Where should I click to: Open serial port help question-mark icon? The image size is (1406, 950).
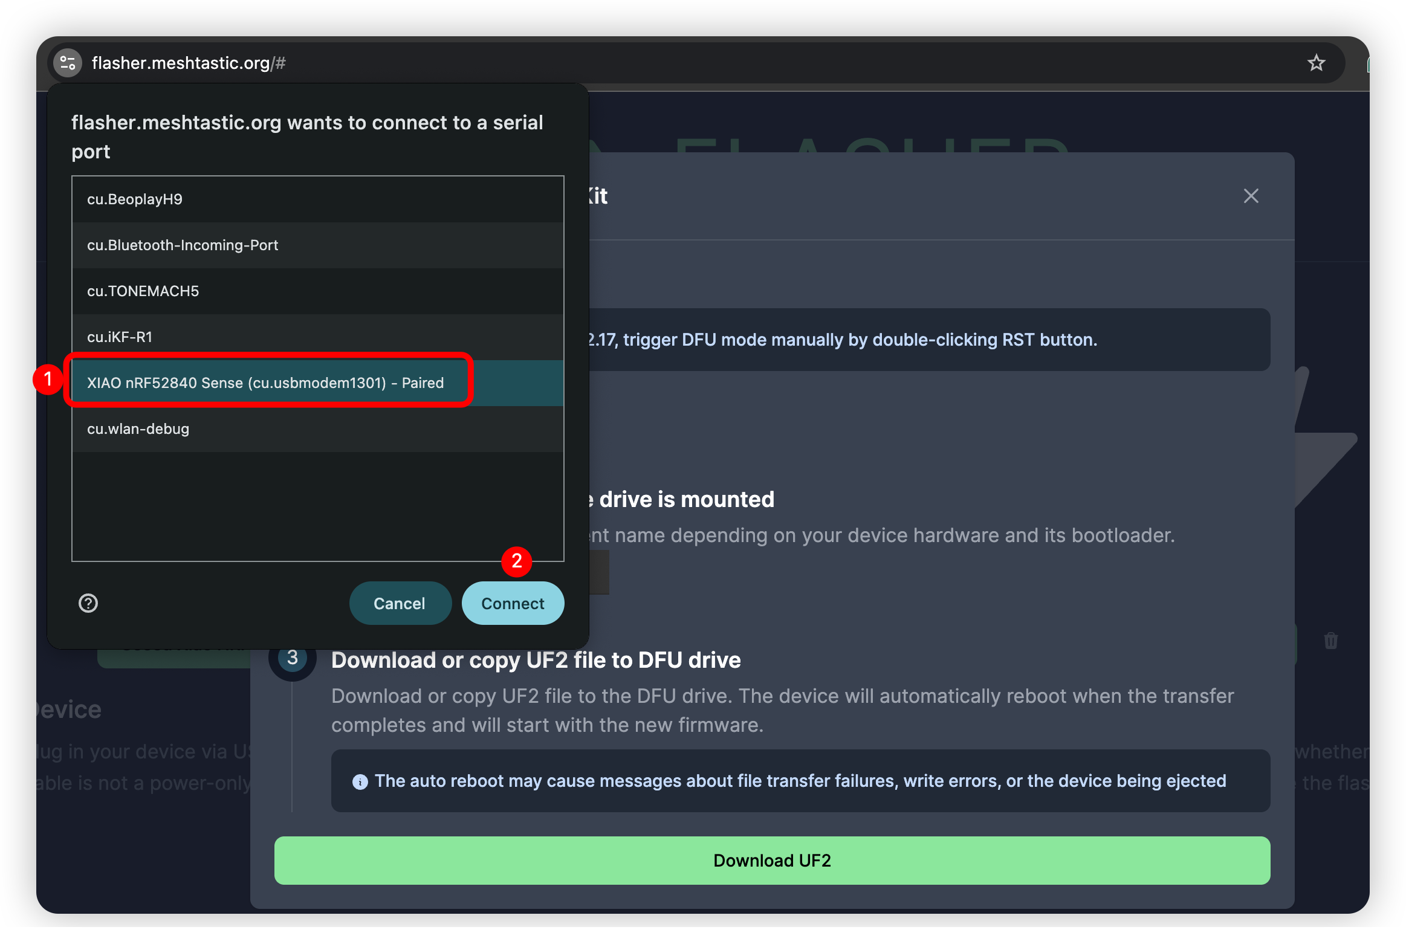(88, 603)
